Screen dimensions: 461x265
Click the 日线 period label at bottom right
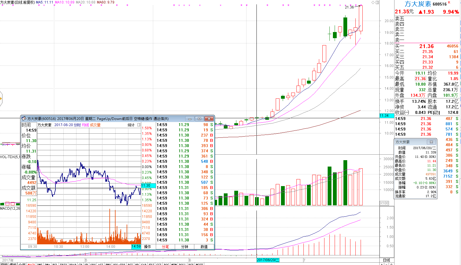pos(386,260)
